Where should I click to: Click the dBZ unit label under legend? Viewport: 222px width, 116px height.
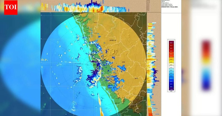click(x=171, y=91)
